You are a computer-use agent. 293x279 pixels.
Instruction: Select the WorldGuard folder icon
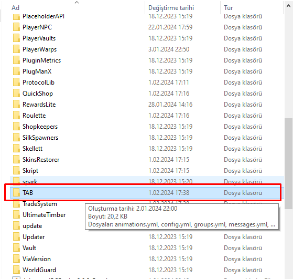(x=16, y=270)
